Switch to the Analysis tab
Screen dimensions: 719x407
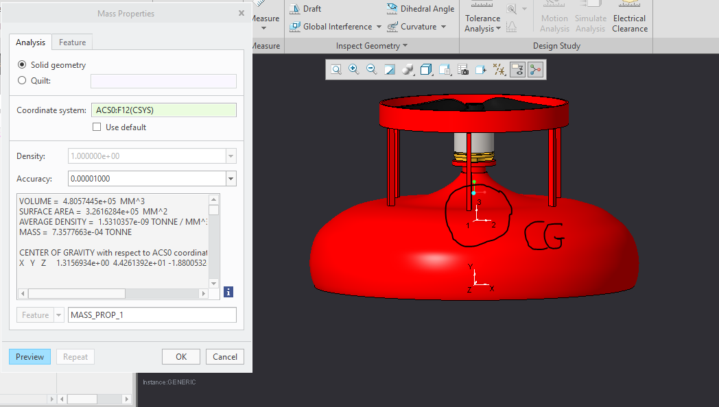tap(31, 42)
